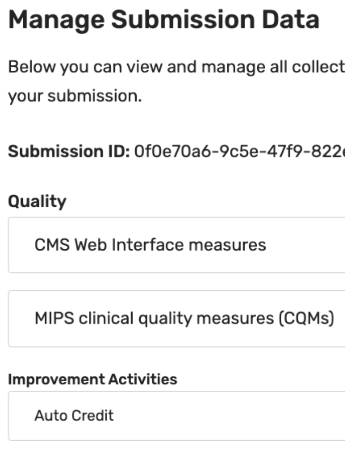Click the word "Activities" in the section heading
Viewport: 345px width, 452px height.
[143, 380]
